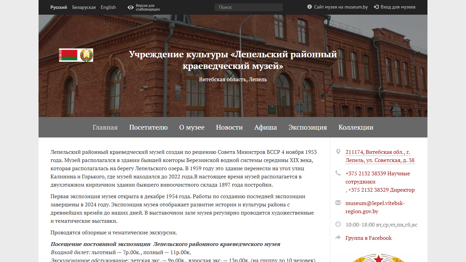Click the museum@lepel.vitebsk-region.gov.by email link

[375, 207]
